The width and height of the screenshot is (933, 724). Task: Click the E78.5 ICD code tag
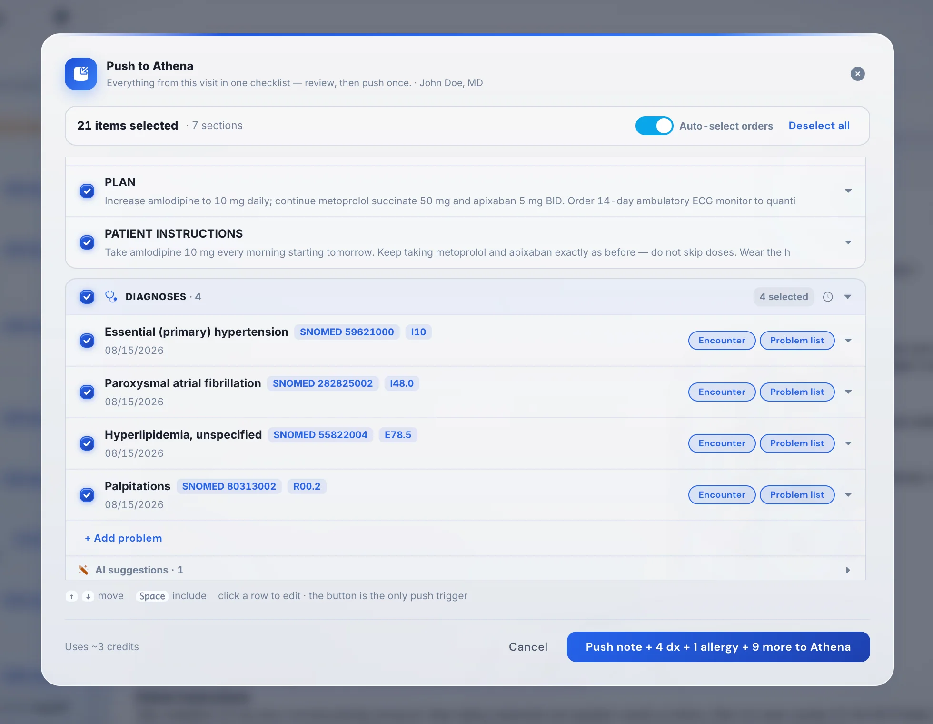click(x=398, y=435)
